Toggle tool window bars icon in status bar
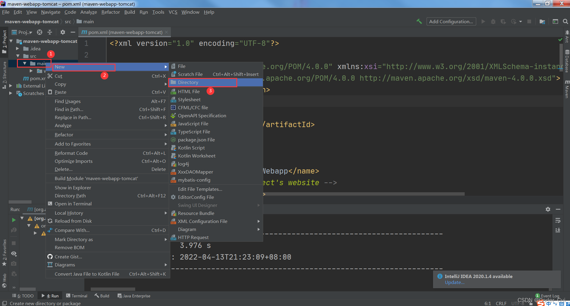570x306 pixels. pos(4,303)
